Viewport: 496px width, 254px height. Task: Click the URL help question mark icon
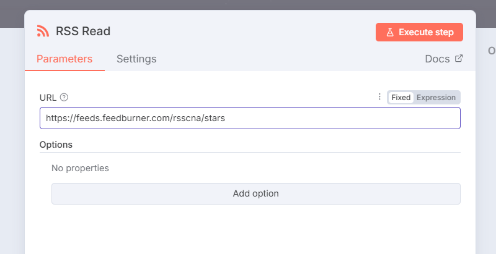click(x=64, y=97)
